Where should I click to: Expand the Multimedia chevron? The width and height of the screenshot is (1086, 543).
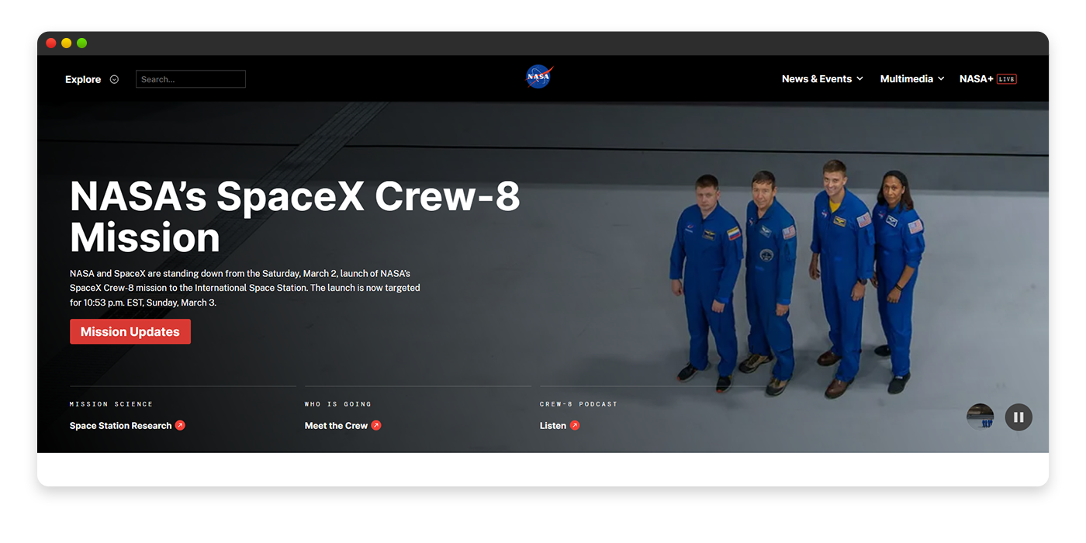pos(941,79)
